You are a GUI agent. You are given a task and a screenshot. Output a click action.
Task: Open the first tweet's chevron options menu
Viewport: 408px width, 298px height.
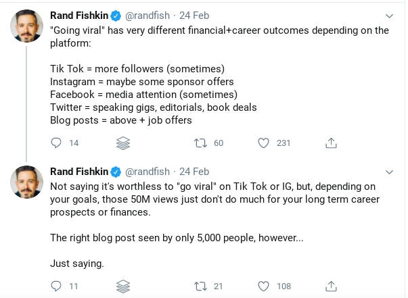pos(389,15)
